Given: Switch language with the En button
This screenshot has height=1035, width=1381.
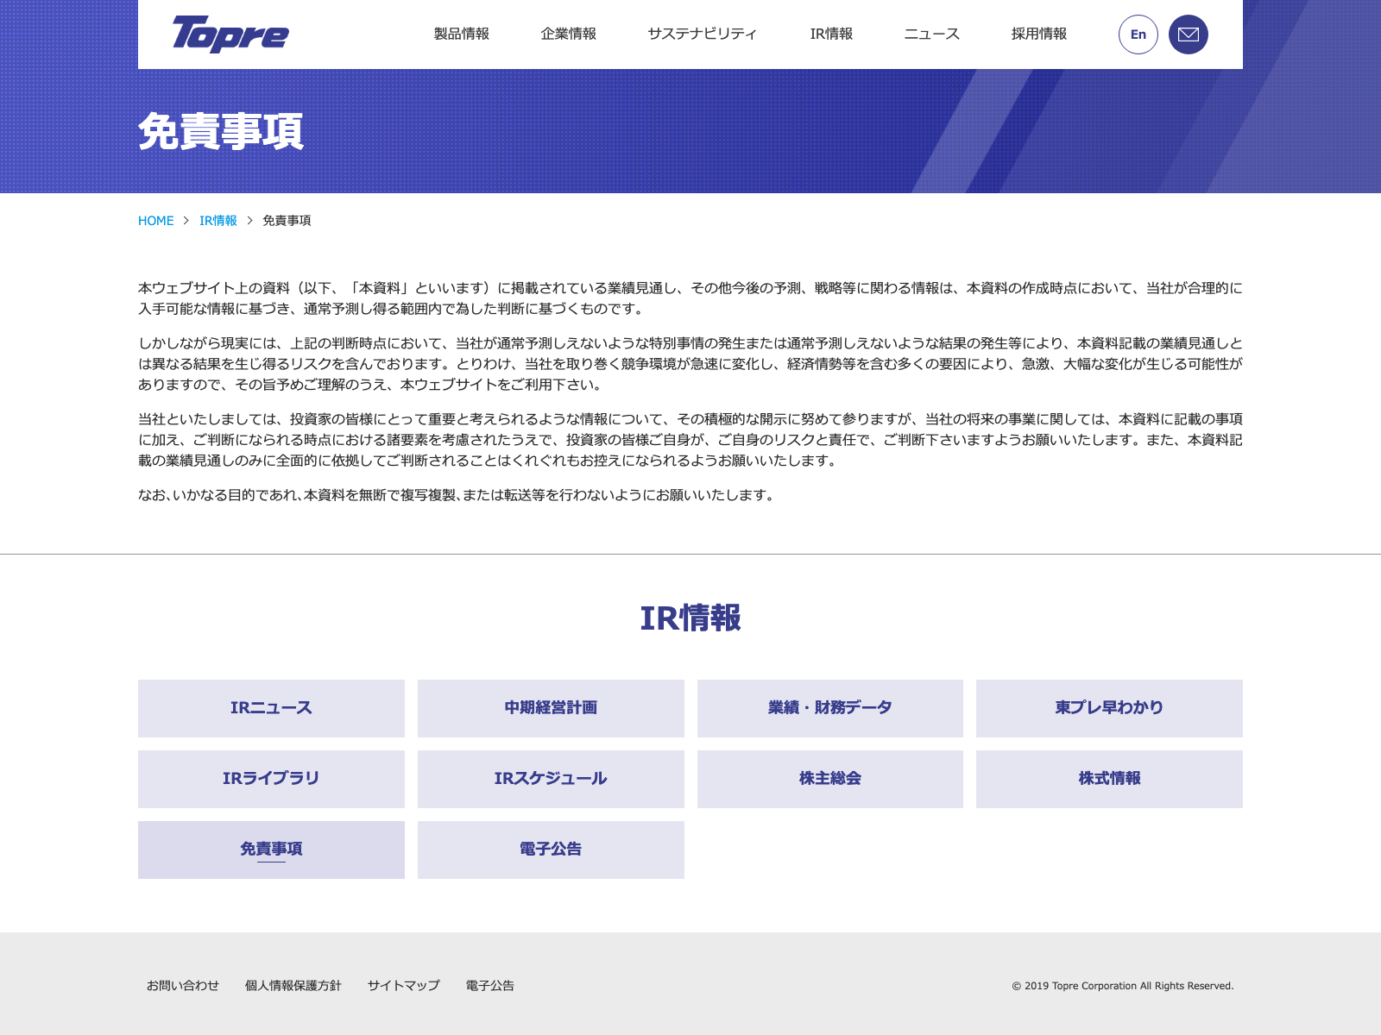Looking at the screenshot, I should 1138,34.
